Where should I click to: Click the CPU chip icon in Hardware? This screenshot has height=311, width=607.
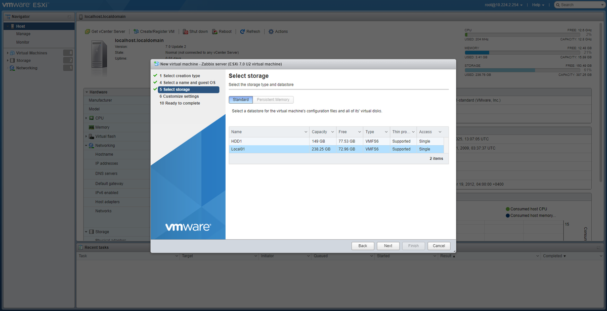coord(91,118)
